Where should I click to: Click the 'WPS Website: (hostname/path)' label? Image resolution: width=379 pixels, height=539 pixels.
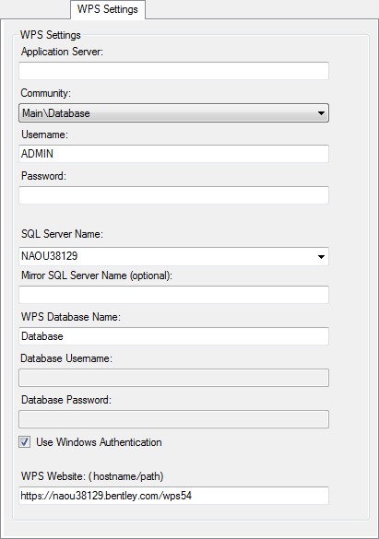(x=92, y=476)
